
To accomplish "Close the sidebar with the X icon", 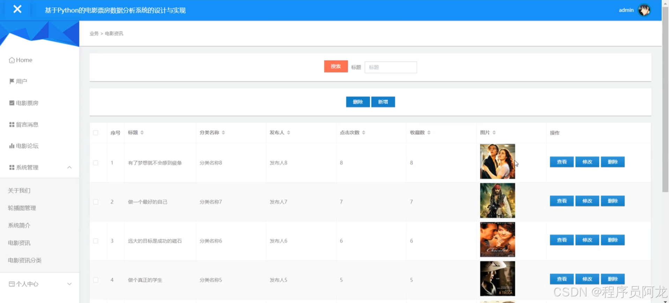I will click(x=17, y=9).
